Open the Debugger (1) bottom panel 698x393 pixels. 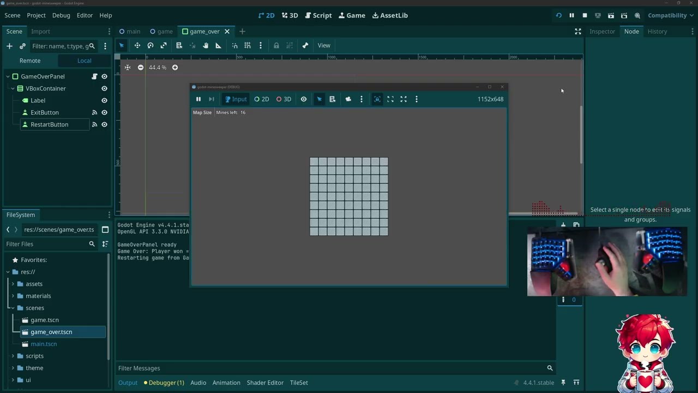click(x=164, y=383)
